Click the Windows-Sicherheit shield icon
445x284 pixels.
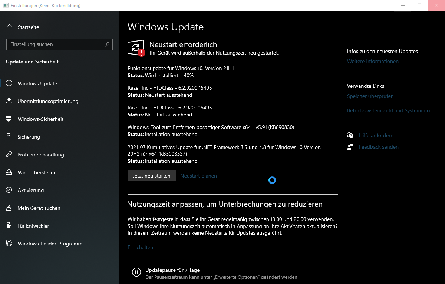pyautogui.click(x=9, y=119)
